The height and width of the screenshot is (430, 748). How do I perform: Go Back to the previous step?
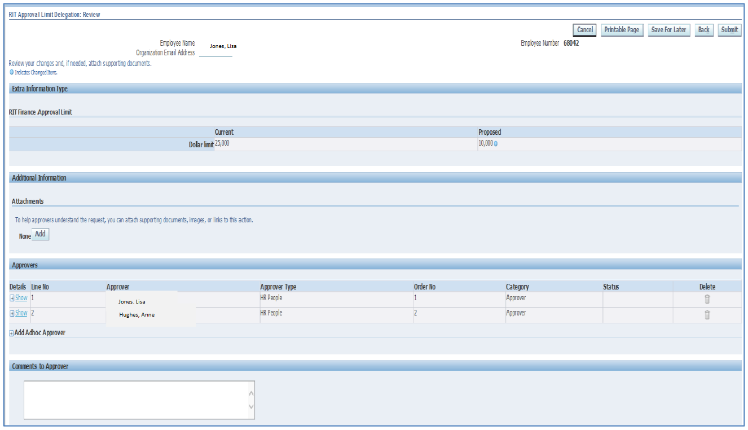(x=703, y=30)
